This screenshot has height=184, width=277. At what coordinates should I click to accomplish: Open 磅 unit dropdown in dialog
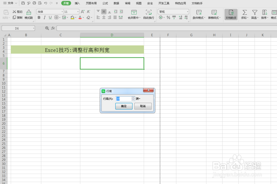[138, 99]
